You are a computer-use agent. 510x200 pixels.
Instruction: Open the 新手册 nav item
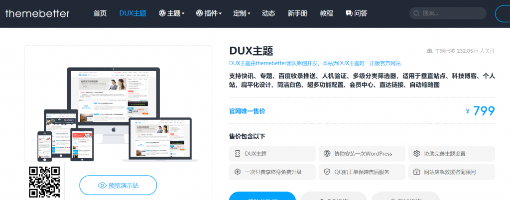(298, 13)
